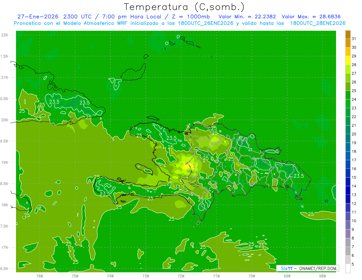Image resolution: width=362 pixels, height=280 pixels.
Task: Click the "28" label on the color scale
Action: click(354, 65)
